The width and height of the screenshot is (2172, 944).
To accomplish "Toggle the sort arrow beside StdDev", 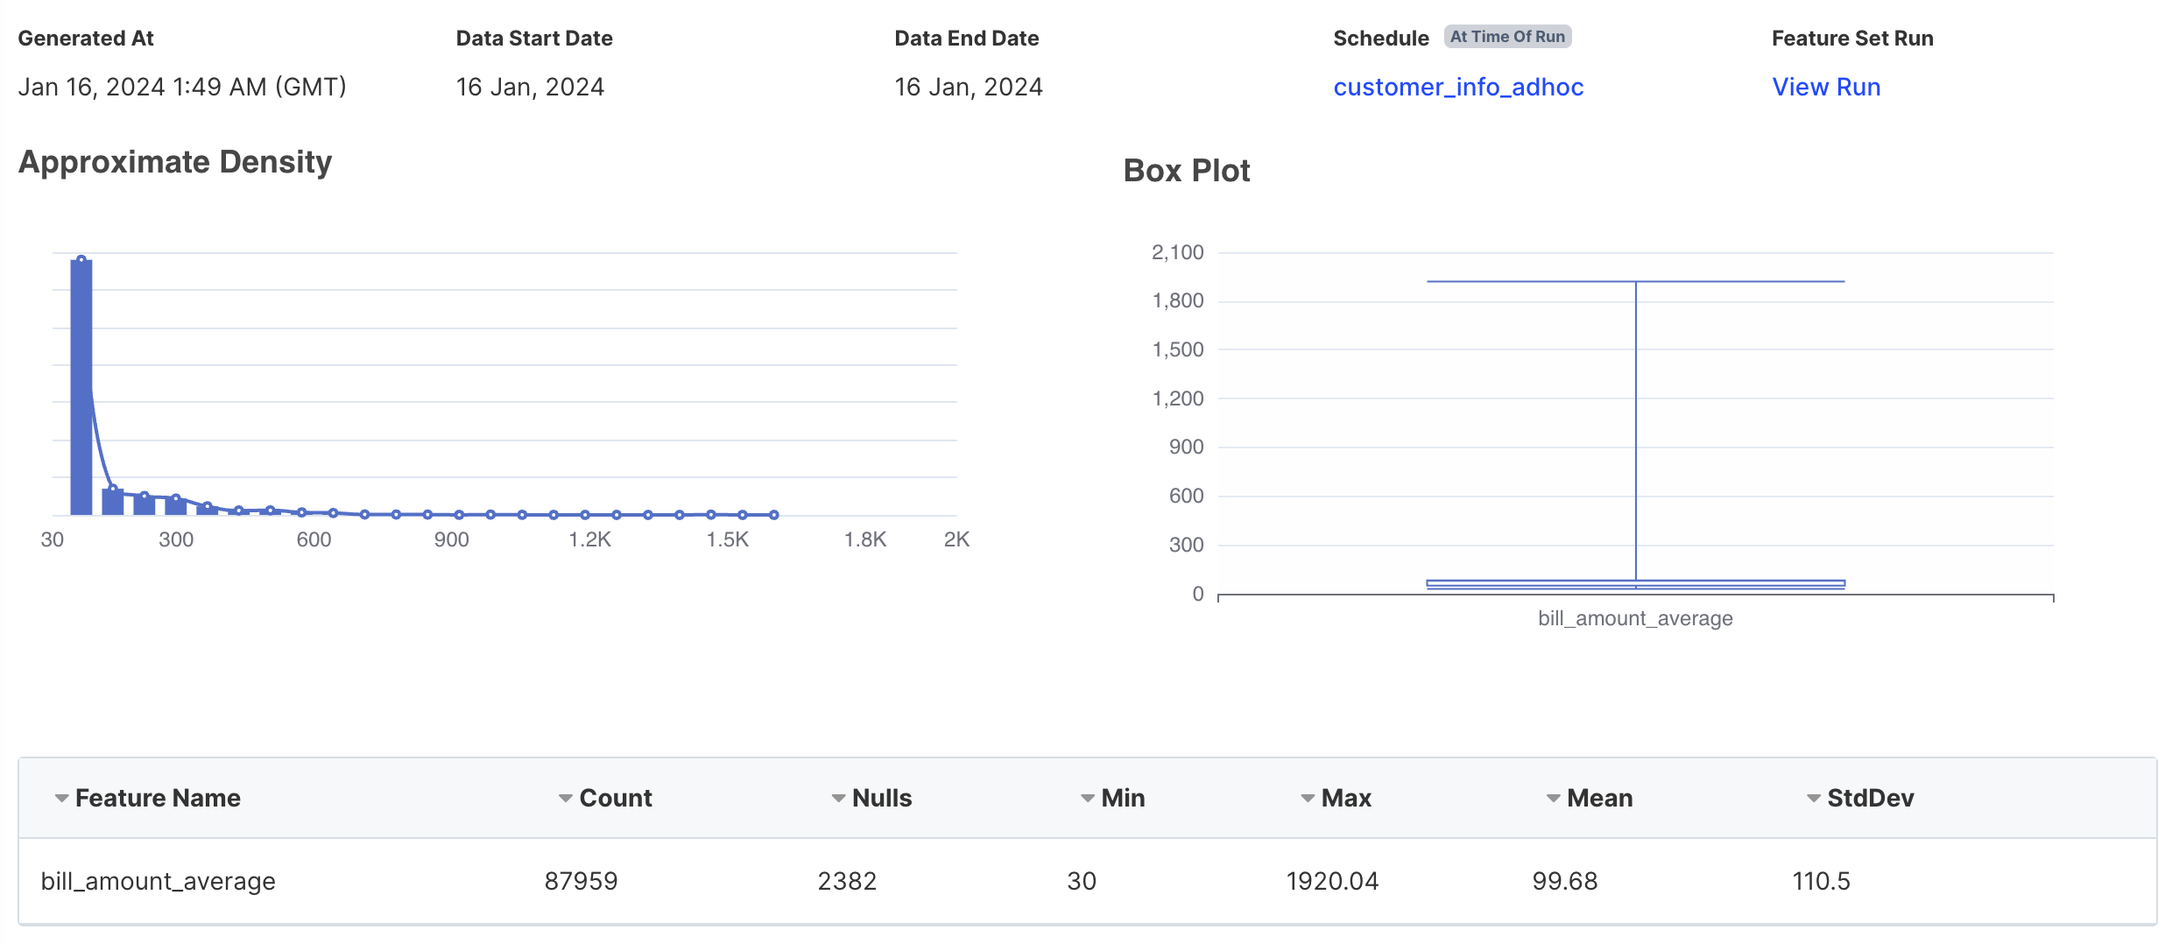I will pyautogui.click(x=1813, y=799).
